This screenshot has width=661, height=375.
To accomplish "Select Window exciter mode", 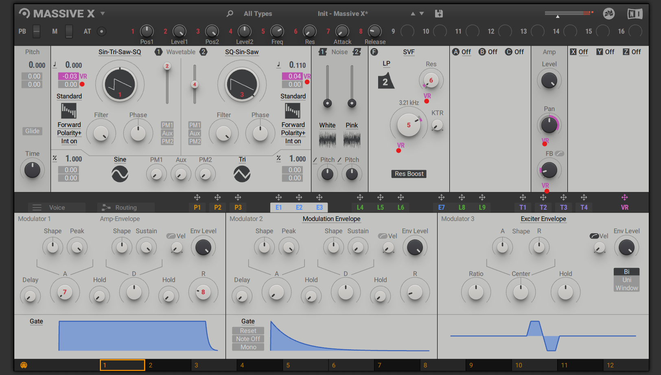I will (x=627, y=288).
